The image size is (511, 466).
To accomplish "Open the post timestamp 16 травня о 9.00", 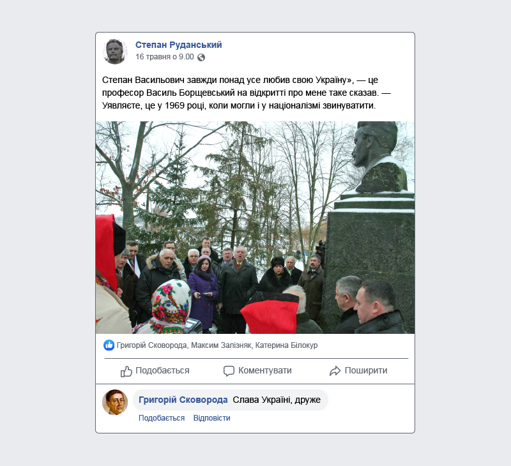I will [165, 57].
